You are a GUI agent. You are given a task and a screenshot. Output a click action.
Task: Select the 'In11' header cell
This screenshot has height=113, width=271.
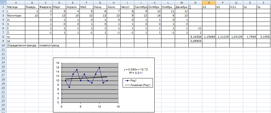tap(236, 7)
